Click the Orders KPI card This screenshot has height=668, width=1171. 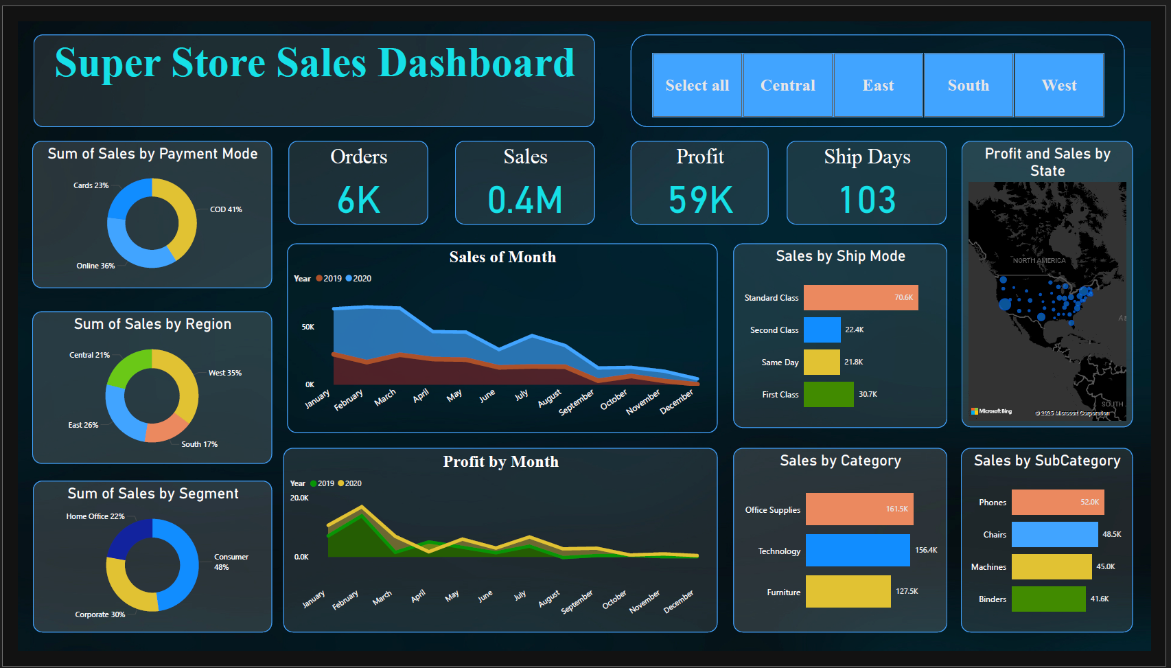[x=358, y=183]
